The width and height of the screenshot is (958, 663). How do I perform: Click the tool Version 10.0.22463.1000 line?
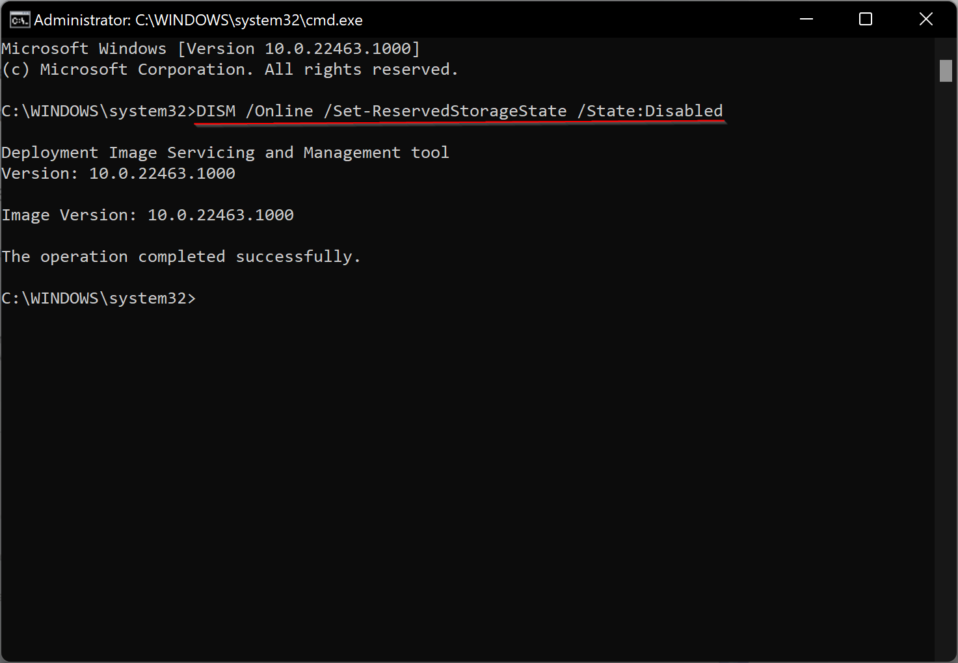click(118, 174)
